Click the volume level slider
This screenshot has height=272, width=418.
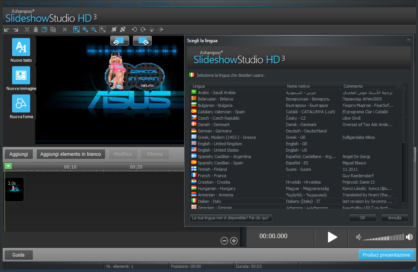(x=383, y=237)
